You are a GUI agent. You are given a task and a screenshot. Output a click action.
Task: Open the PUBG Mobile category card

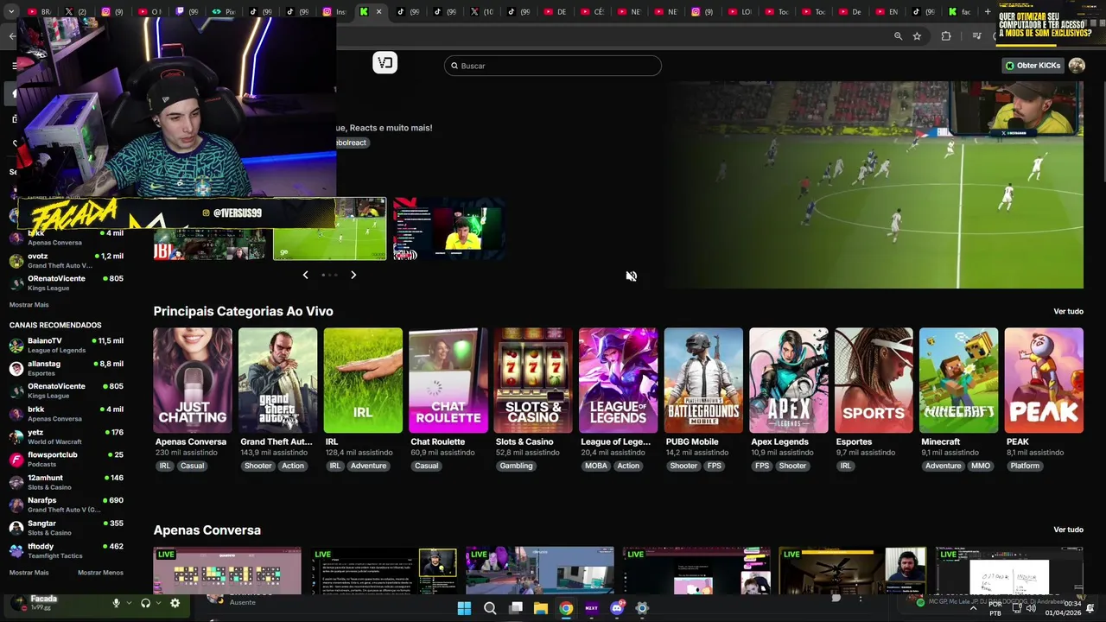click(703, 380)
